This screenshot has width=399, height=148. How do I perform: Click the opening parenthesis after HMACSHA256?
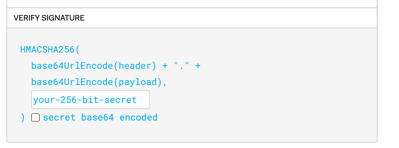78,49
